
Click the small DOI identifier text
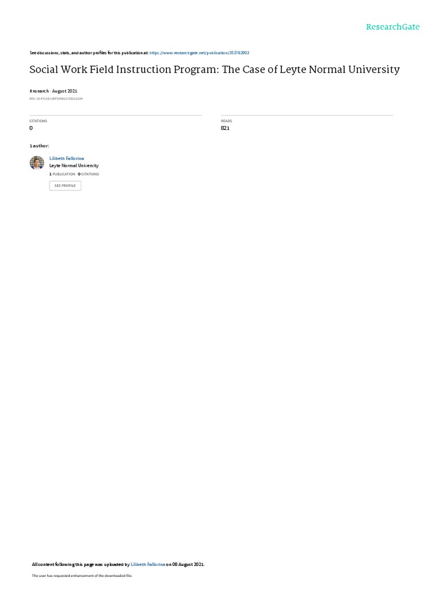pyautogui.click(x=56, y=99)
